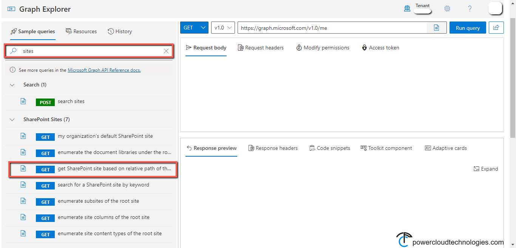Open the Request headers tab
This screenshot has height=248, width=516.
[261, 48]
